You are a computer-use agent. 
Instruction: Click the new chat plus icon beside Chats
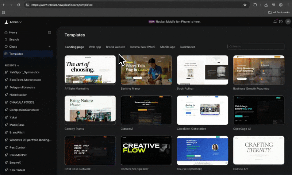[50, 47]
